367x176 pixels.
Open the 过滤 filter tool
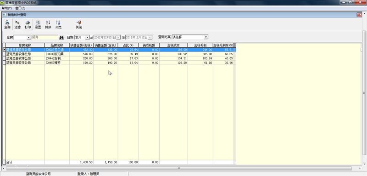click(x=17, y=25)
